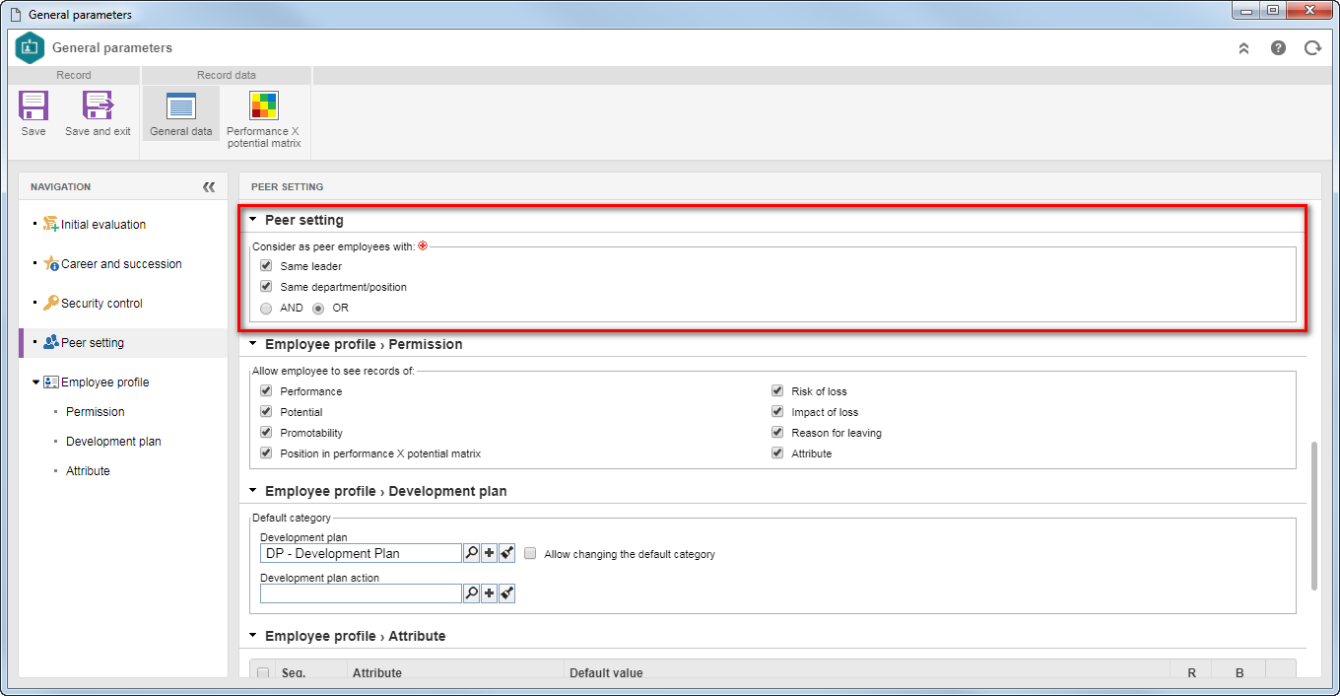The height and width of the screenshot is (696, 1340).
Task: Uncheck the Risk of loss checkbox
Action: point(777,391)
